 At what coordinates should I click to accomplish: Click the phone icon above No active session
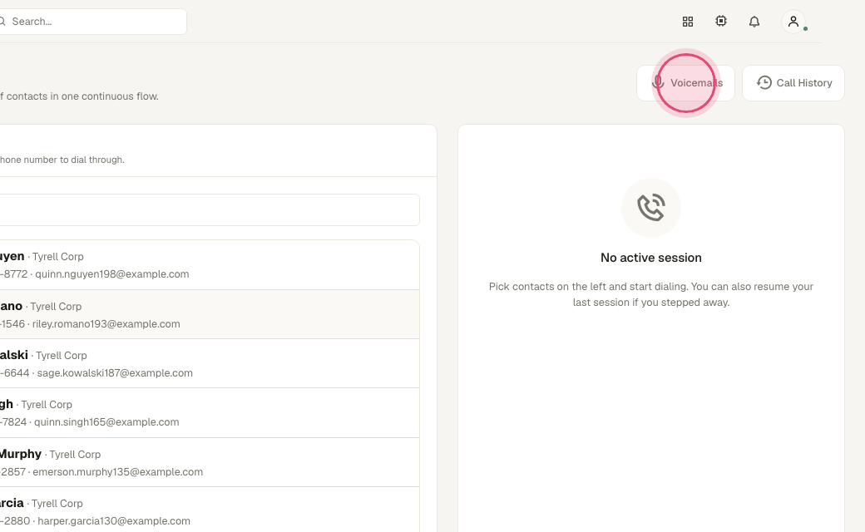[x=651, y=208]
